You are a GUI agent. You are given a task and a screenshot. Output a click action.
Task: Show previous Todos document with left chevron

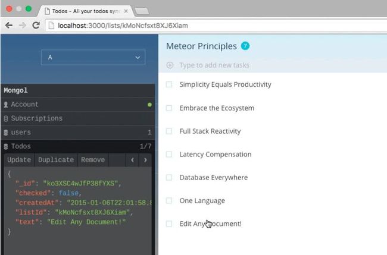click(x=132, y=160)
